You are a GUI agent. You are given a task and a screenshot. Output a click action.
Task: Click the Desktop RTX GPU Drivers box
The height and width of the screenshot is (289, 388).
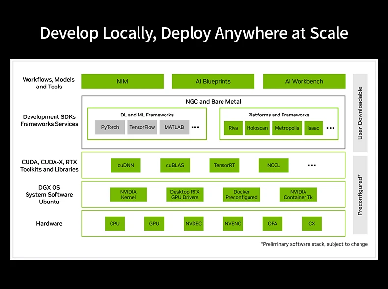tap(185, 195)
